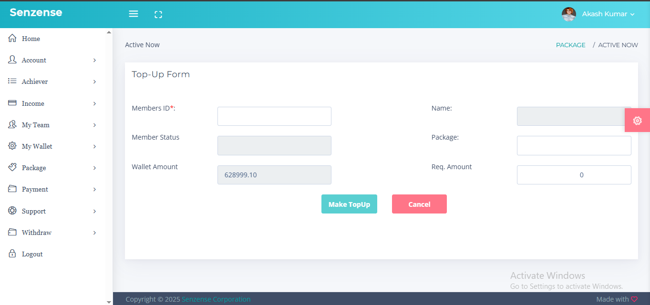Click the Payment folder icon

click(12, 189)
